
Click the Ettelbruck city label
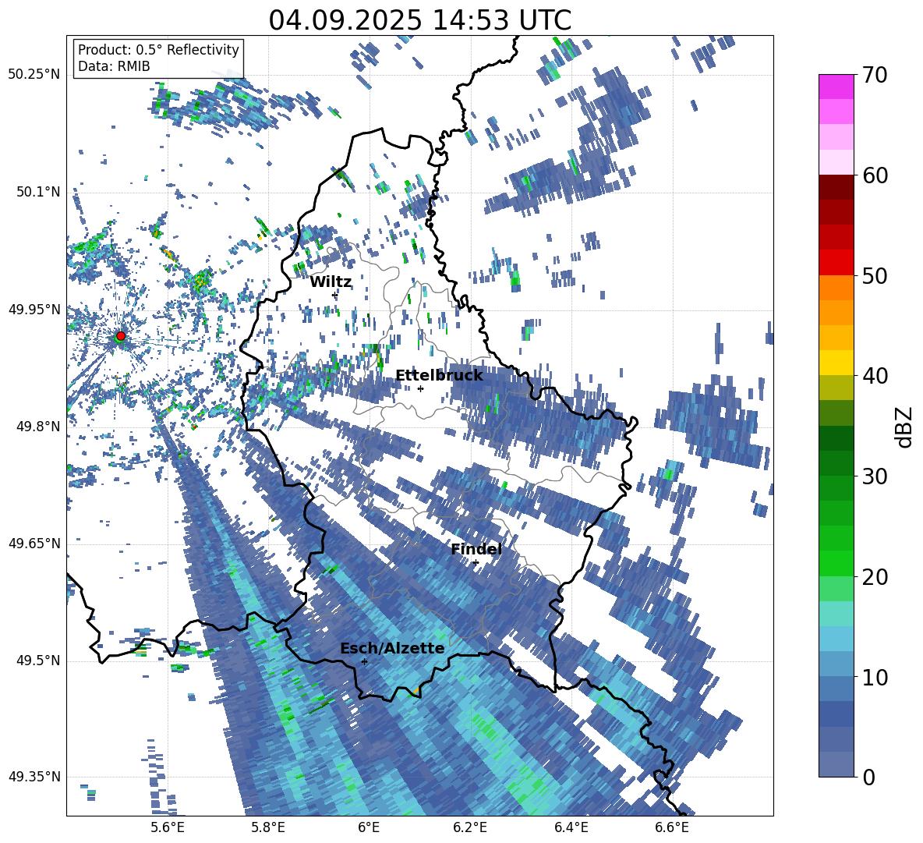[x=439, y=376]
